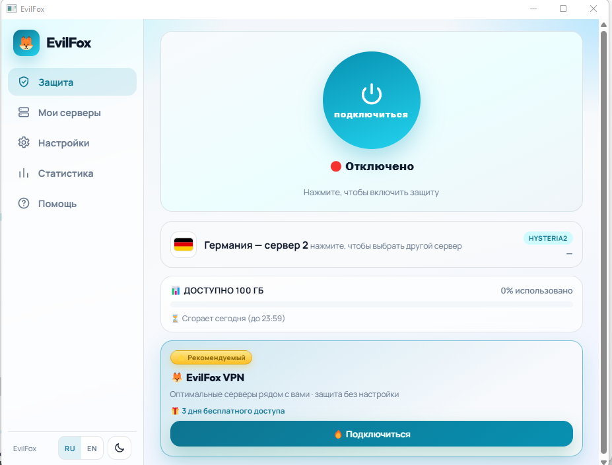This screenshot has width=612, height=465.
Task: Open Мои серверы in the sidebar
Action: pos(72,112)
